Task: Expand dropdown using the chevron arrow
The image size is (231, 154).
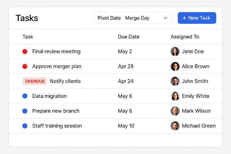Action: (x=166, y=18)
